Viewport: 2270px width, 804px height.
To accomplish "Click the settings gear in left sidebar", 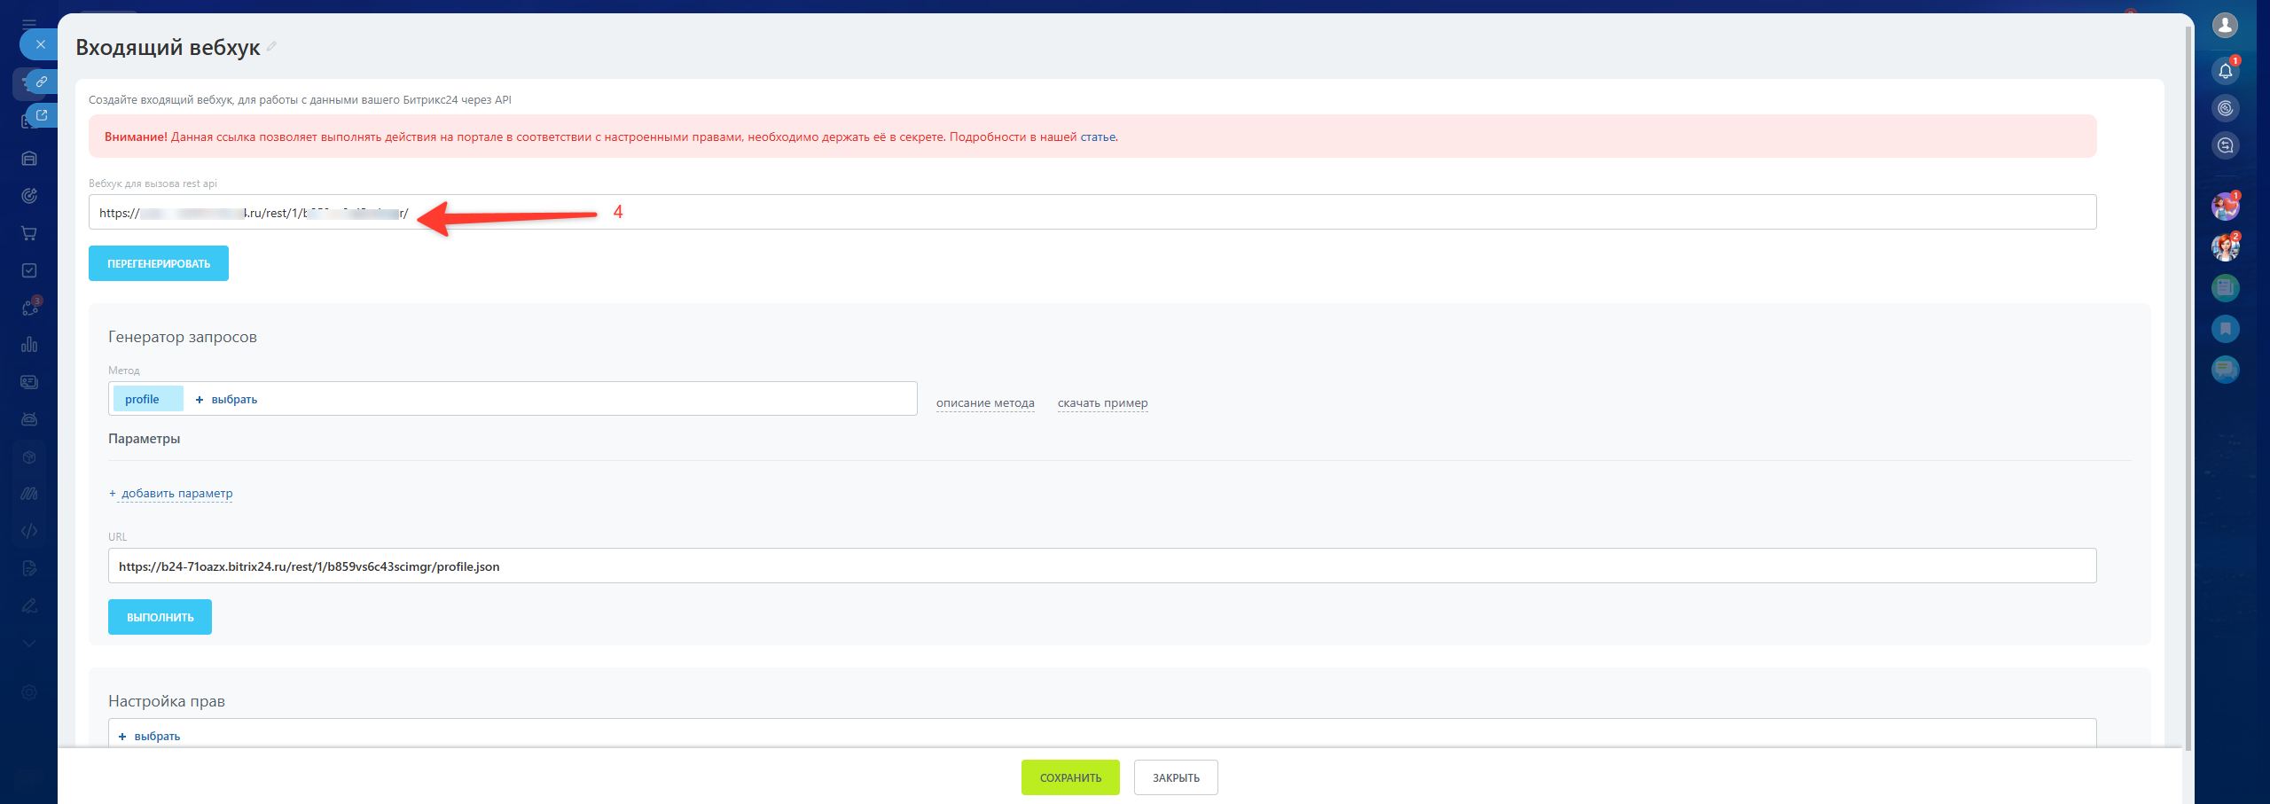I will [29, 692].
